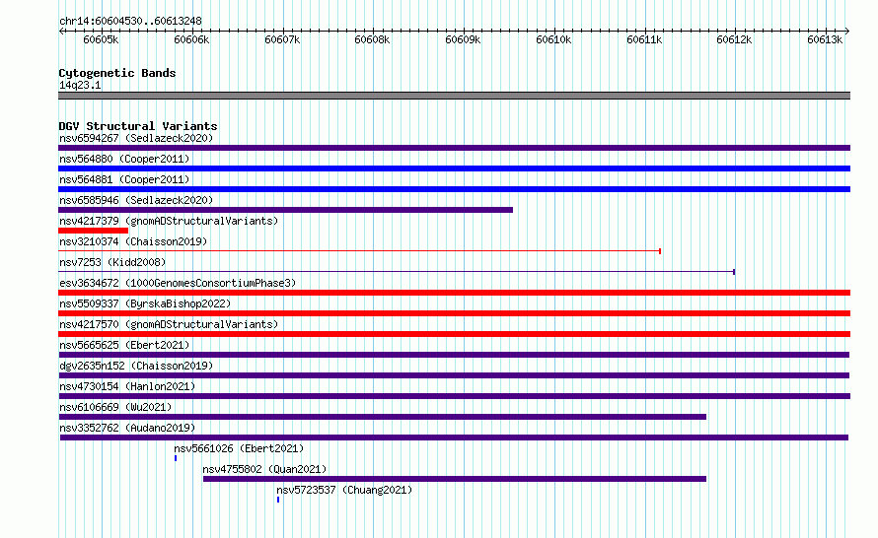This screenshot has width=878, height=538.
Task: Open the nsv564880 (Cooper2011) label
Action: pos(124,159)
